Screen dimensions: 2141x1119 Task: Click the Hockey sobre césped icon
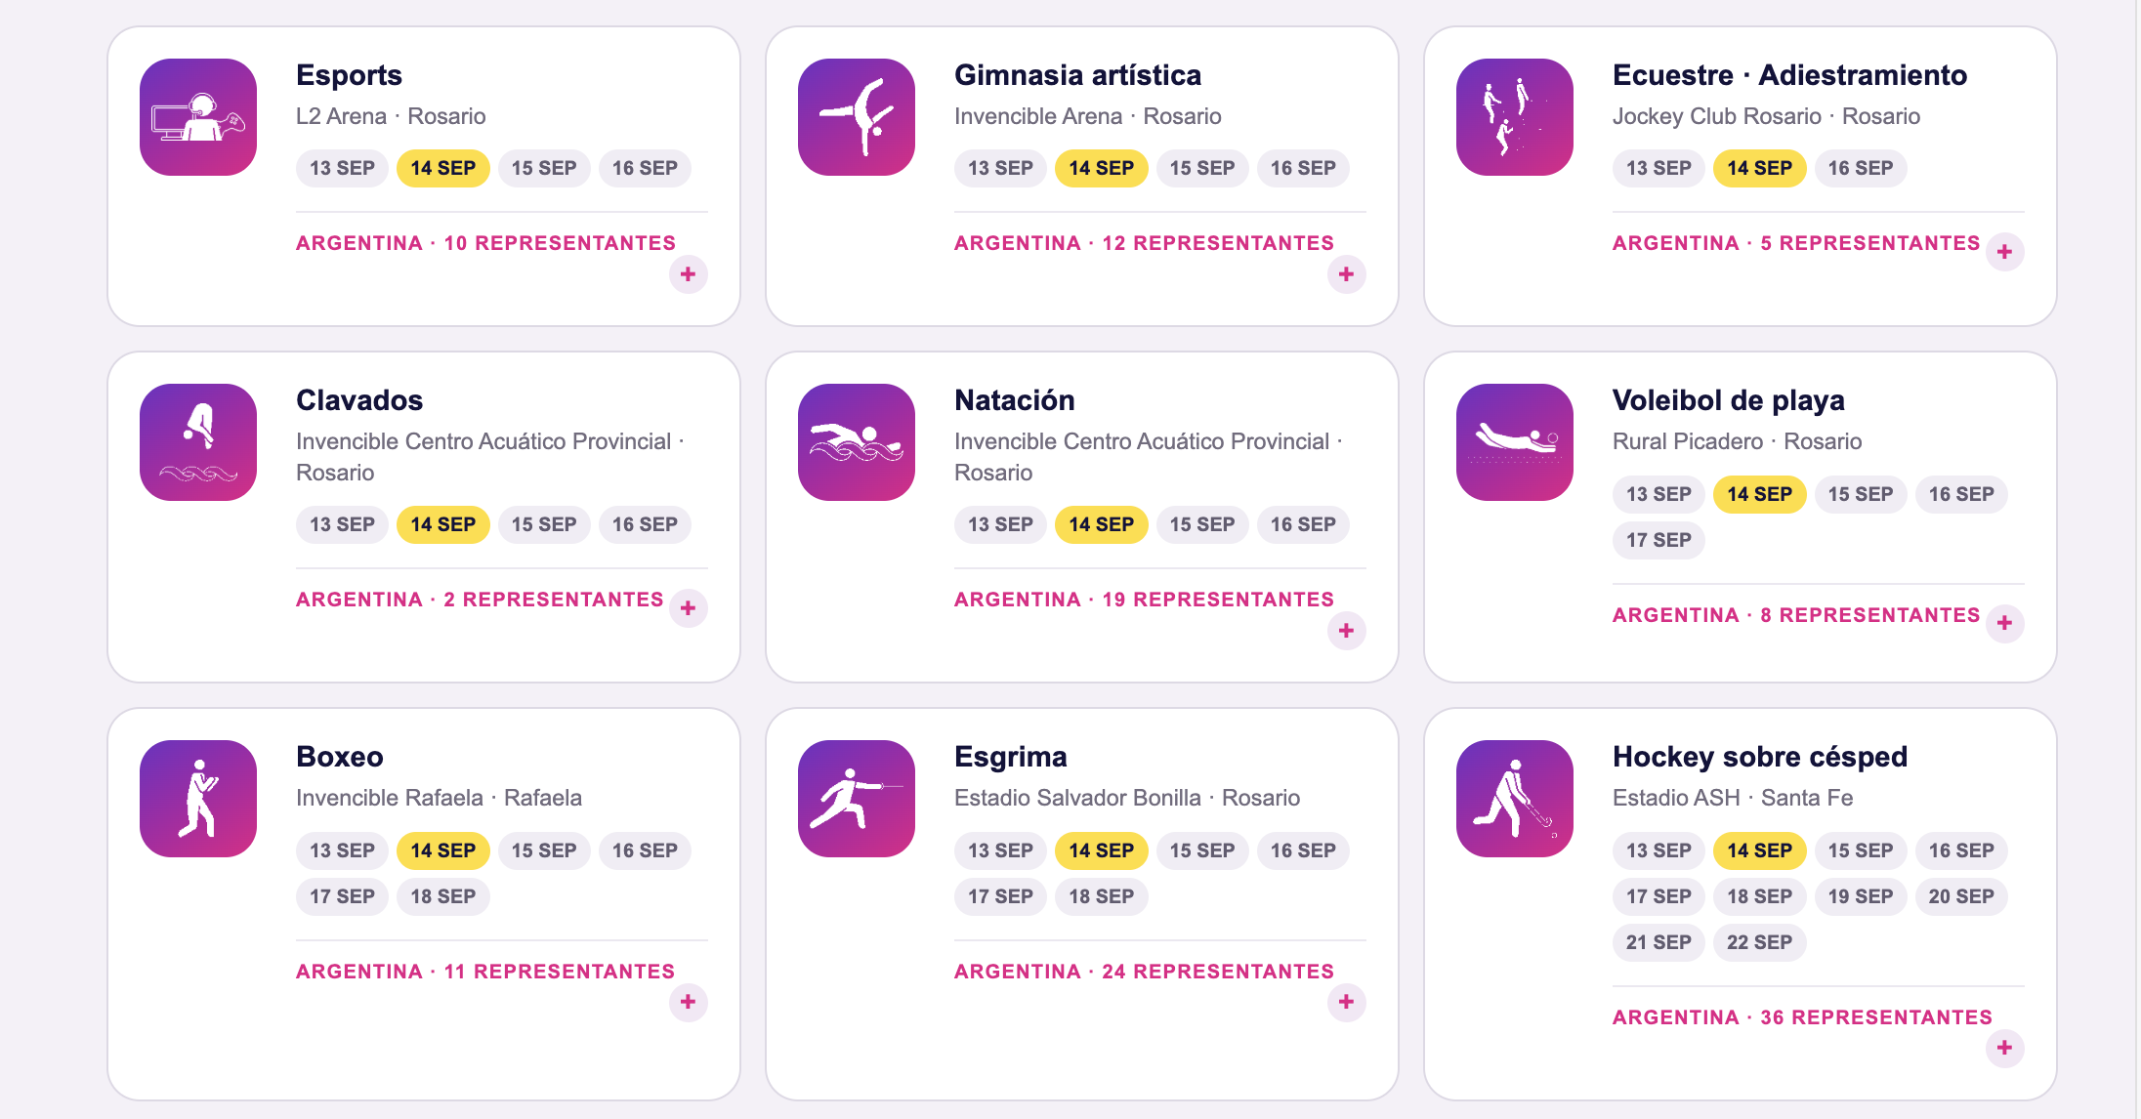click(x=1515, y=799)
